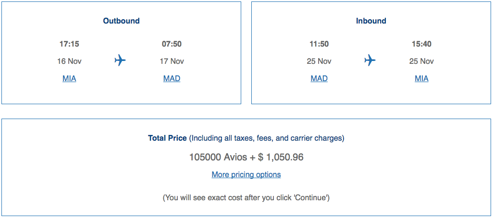Image resolution: width=493 pixels, height=218 pixels.
Task: Select the 07:50 outbound arrival time
Action: 172,44
